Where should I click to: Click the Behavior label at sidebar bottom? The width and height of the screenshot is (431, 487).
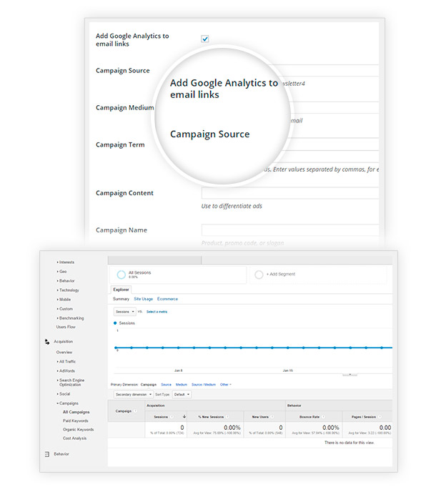pyautogui.click(x=61, y=454)
